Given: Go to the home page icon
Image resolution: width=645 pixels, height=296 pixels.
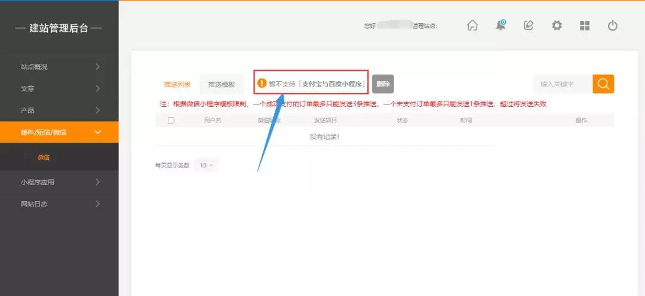Looking at the screenshot, I should click(472, 26).
